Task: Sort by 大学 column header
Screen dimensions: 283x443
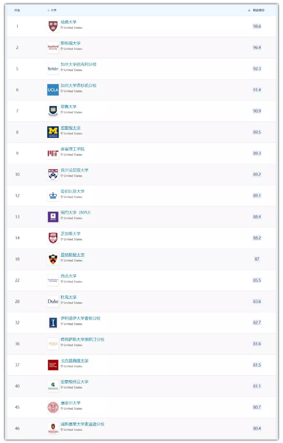Action: point(52,10)
